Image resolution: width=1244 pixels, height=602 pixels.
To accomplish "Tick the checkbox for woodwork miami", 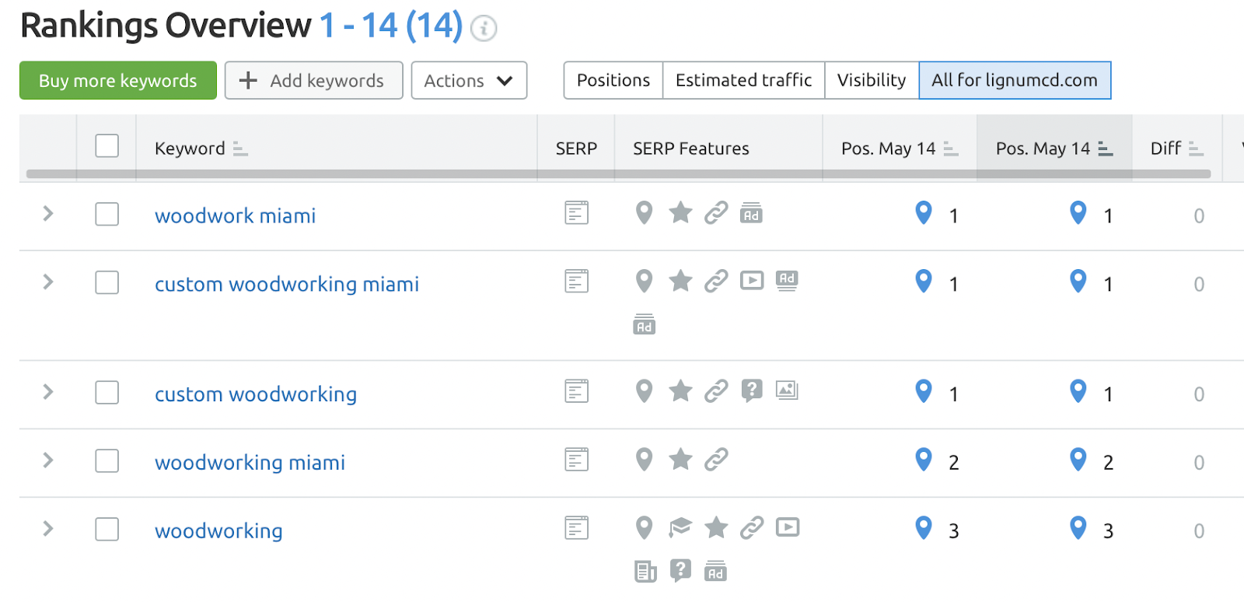I will pos(107,214).
